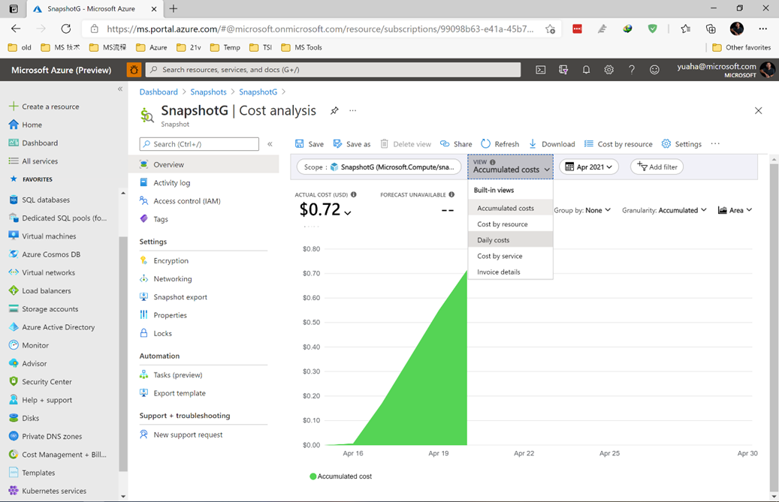Click the actual cost info icon
The image size is (779, 502).
[x=354, y=194]
